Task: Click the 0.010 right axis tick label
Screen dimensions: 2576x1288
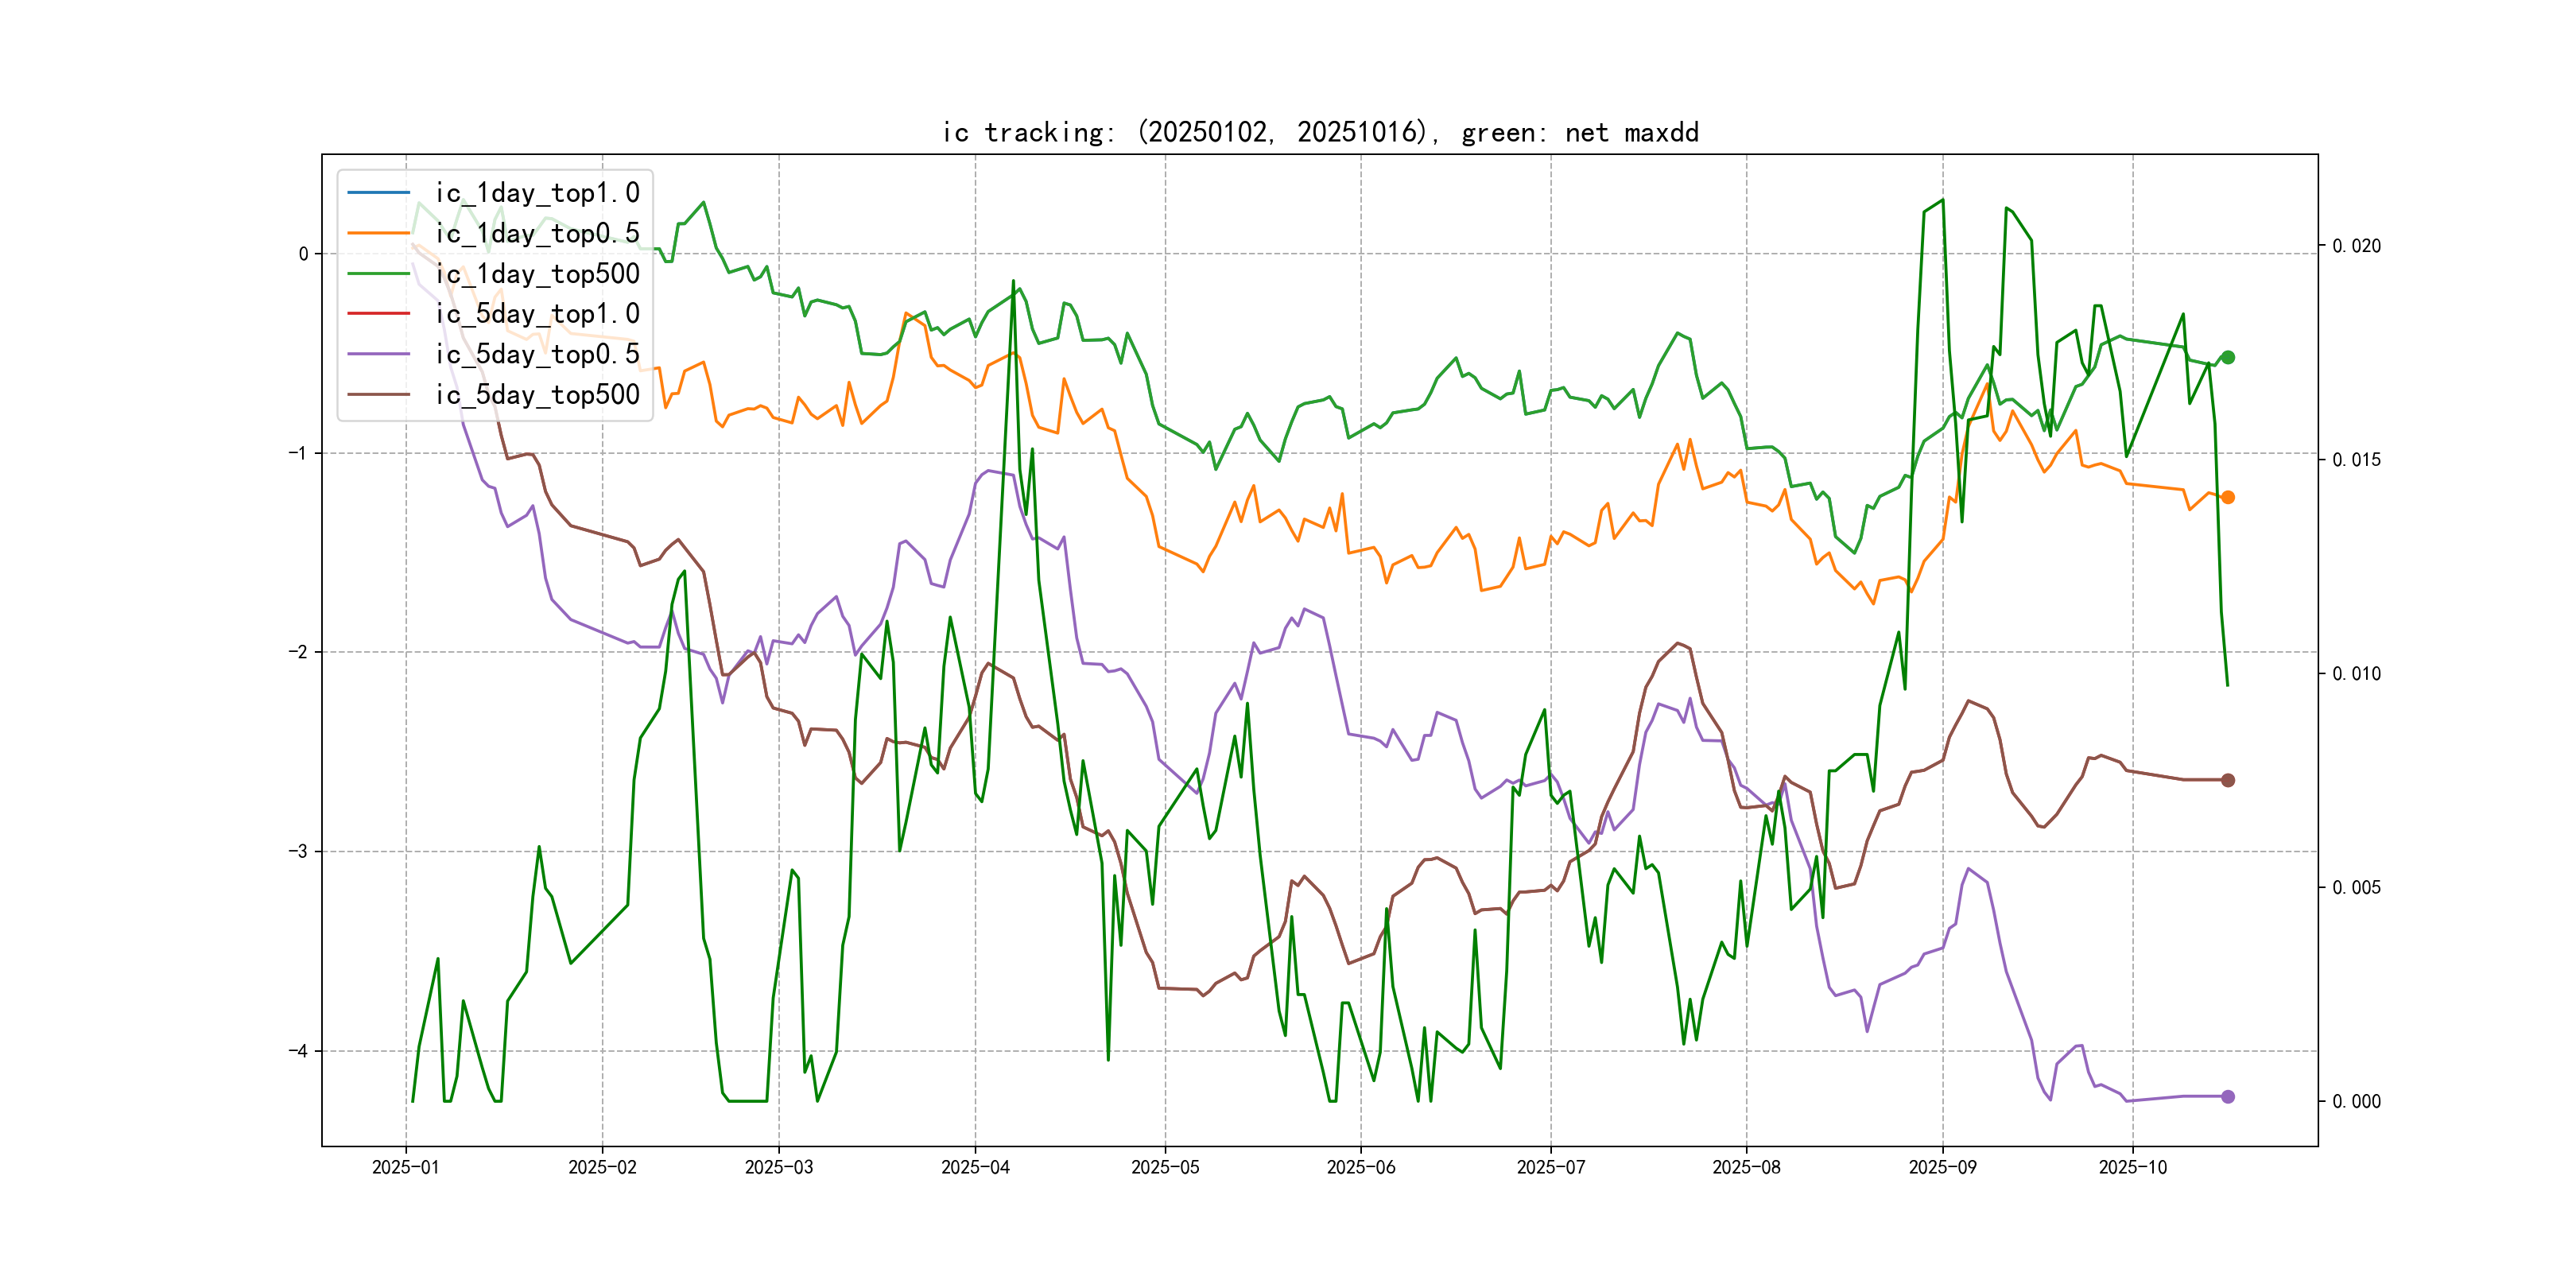Action: point(2356,674)
